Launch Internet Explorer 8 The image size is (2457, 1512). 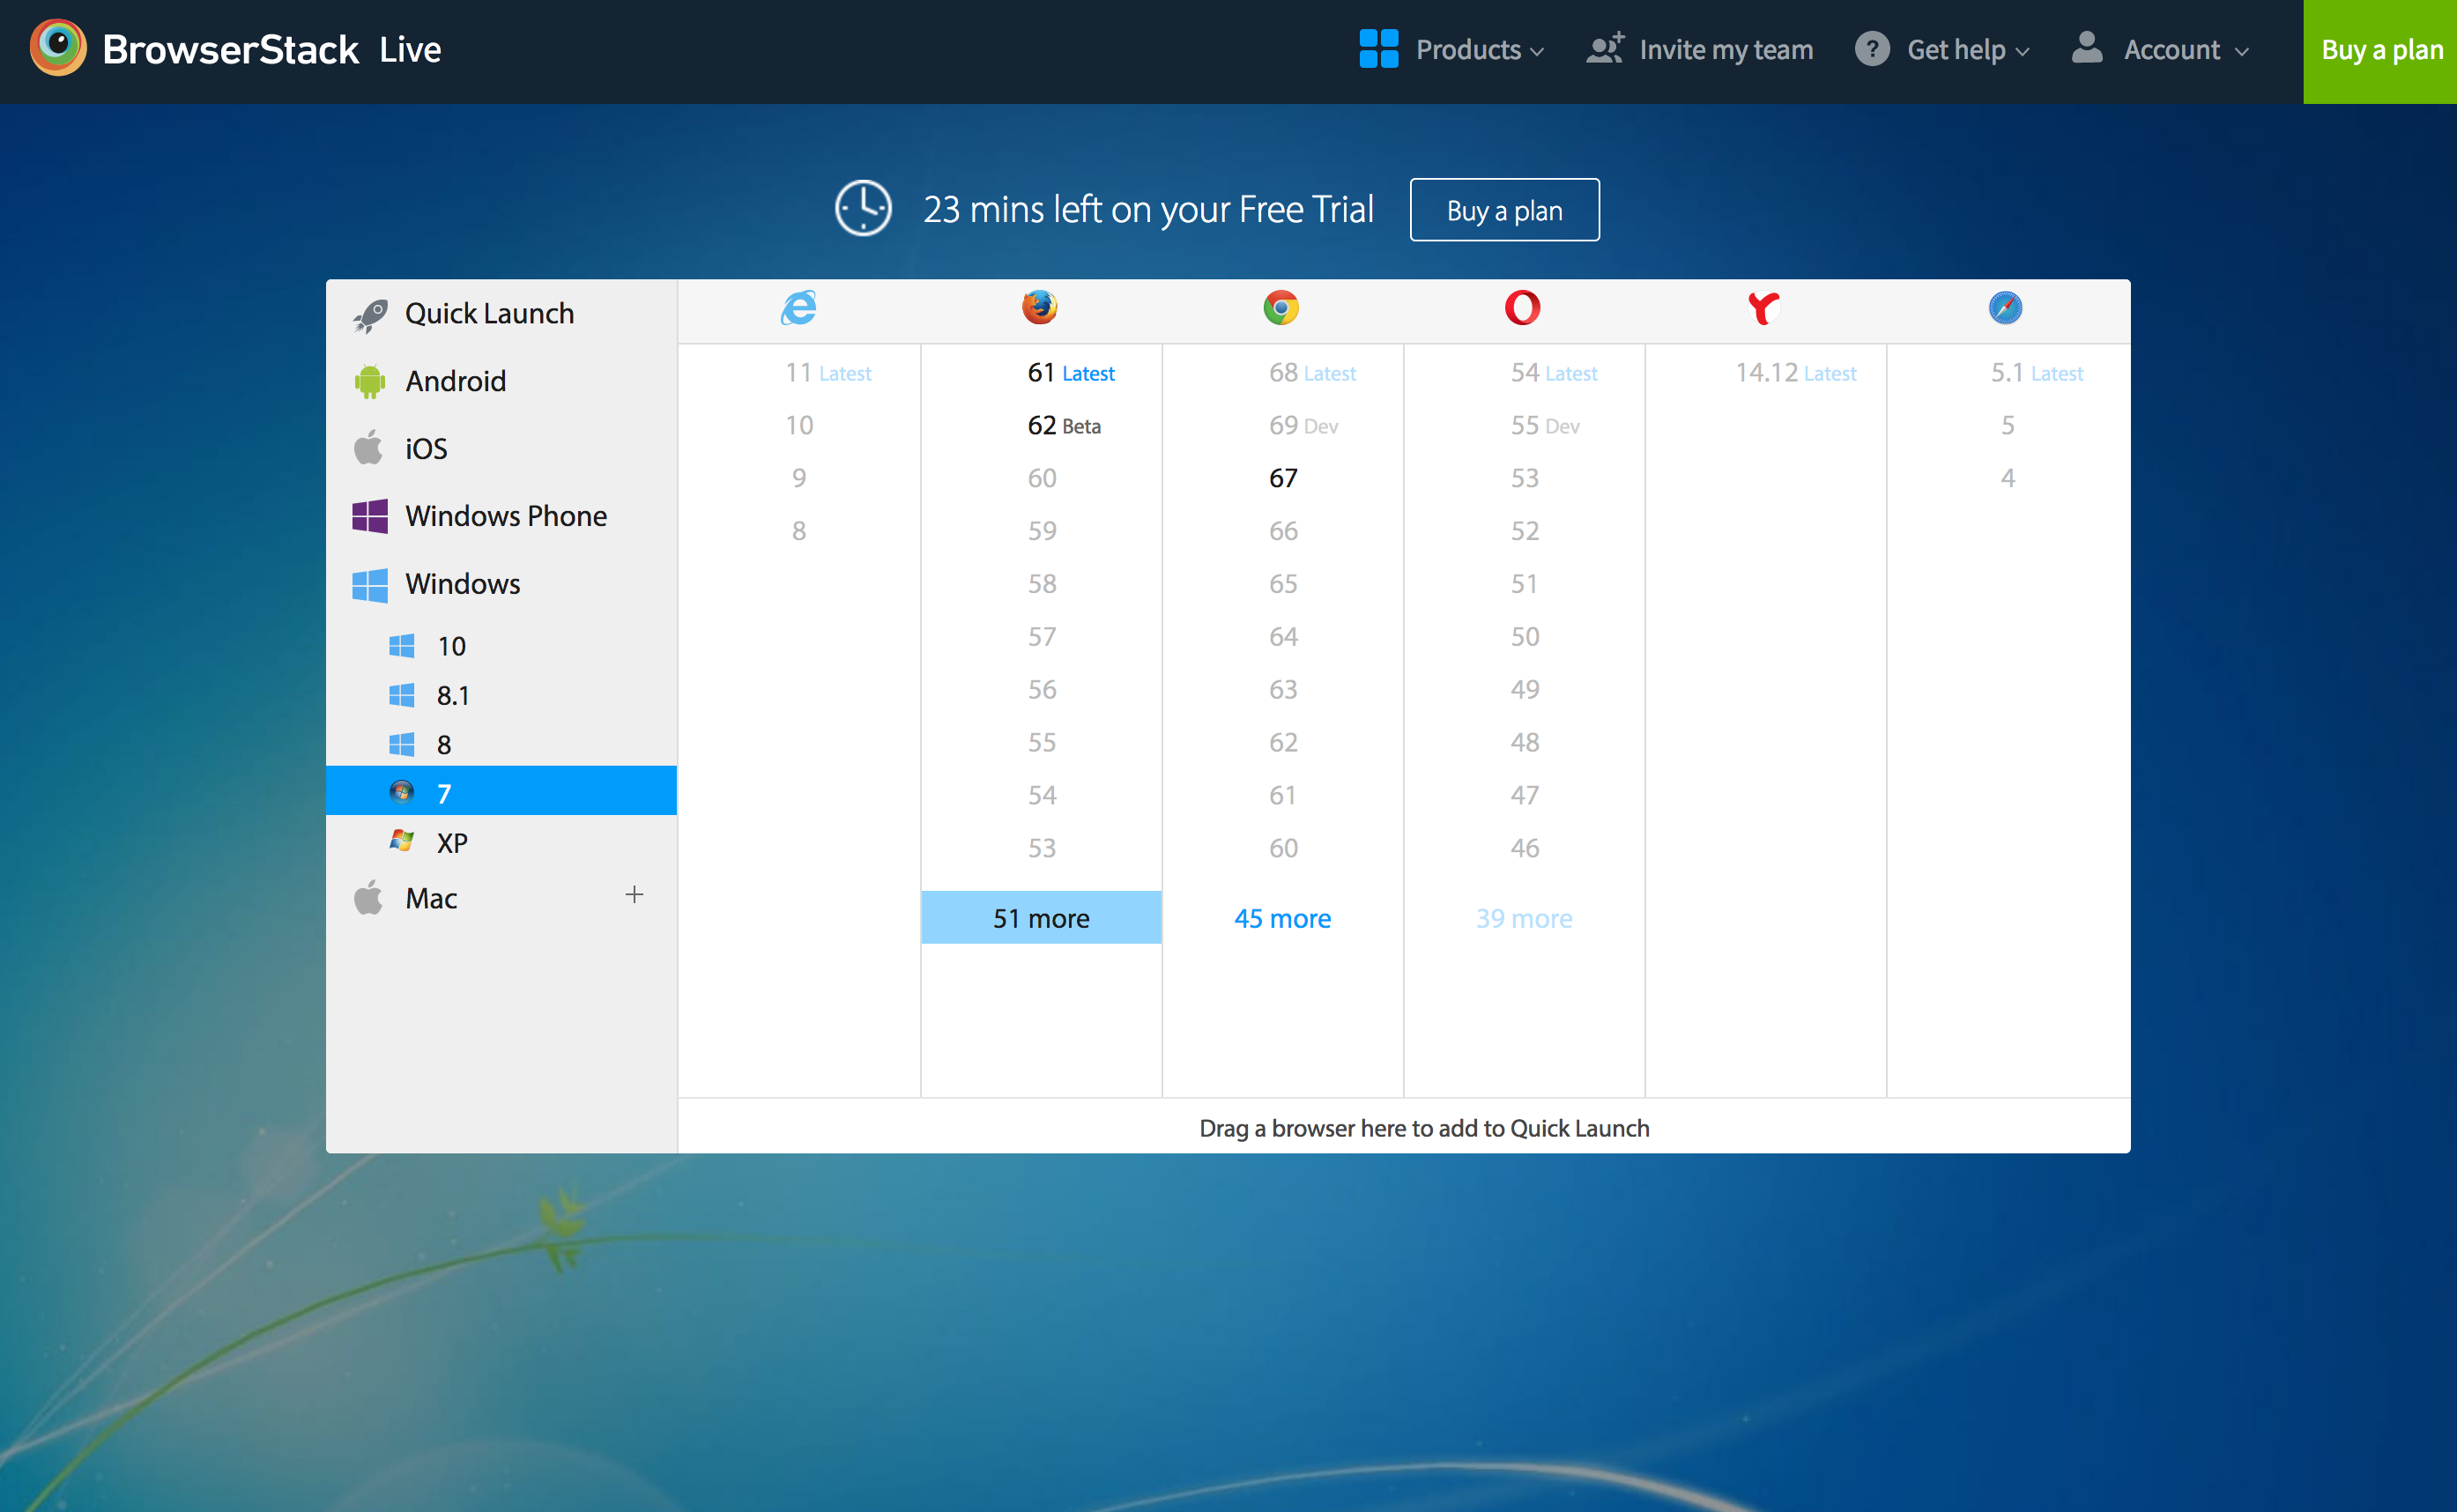[799, 531]
